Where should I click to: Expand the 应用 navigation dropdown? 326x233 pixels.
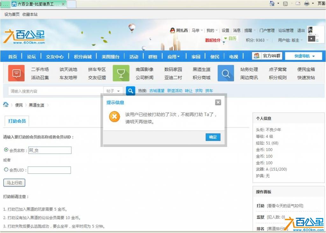pos(174,57)
